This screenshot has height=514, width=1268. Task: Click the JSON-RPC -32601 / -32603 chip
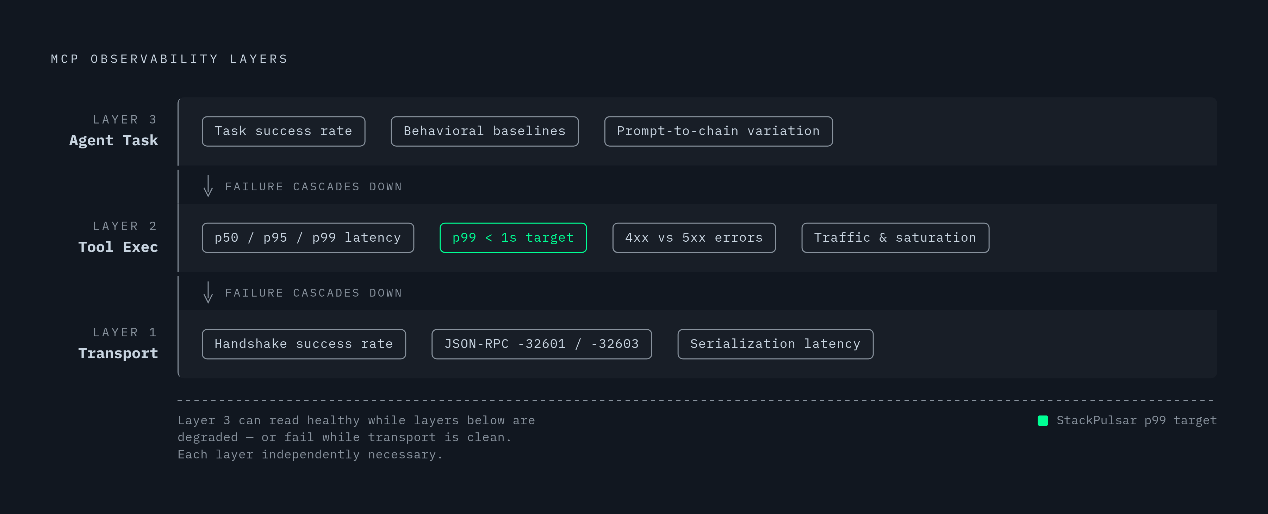click(x=541, y=344)
